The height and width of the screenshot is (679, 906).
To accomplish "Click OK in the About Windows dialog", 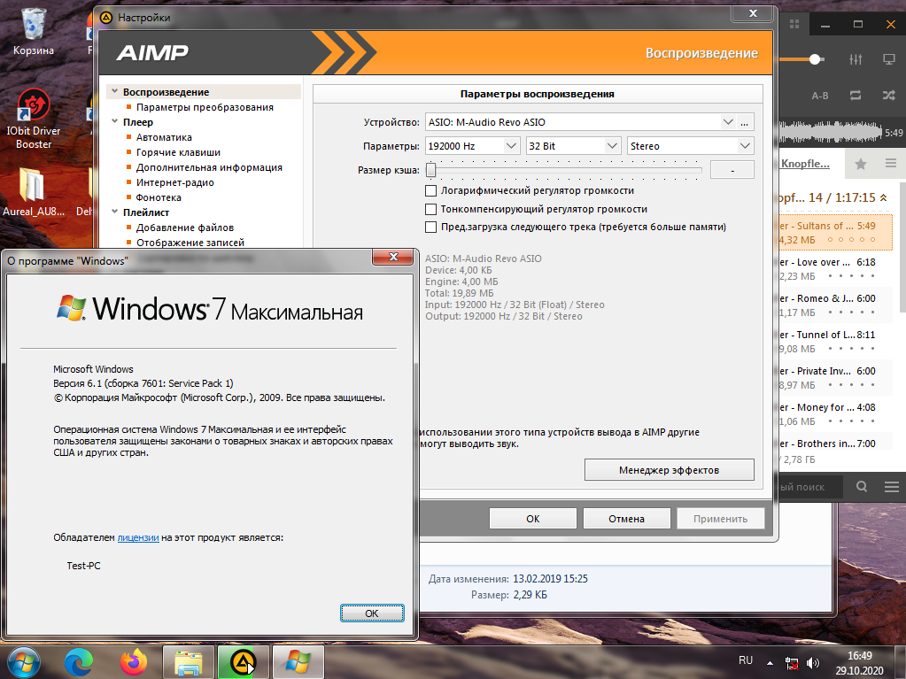I will pyautogui.click(x=372, y=613).
